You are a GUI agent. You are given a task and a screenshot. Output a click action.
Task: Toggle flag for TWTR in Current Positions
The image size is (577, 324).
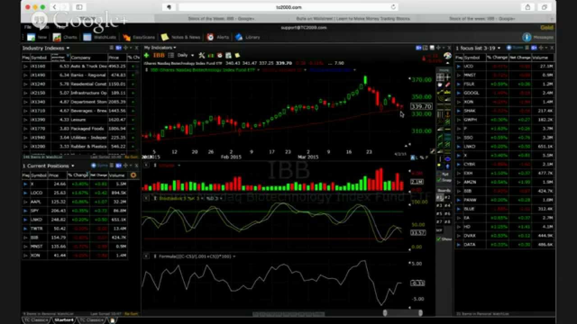point(26,229)
